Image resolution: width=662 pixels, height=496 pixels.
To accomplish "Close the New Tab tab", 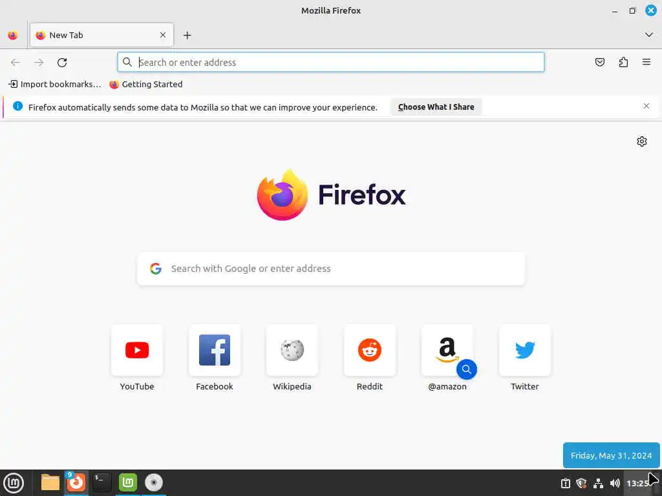I will click(163, 35).
